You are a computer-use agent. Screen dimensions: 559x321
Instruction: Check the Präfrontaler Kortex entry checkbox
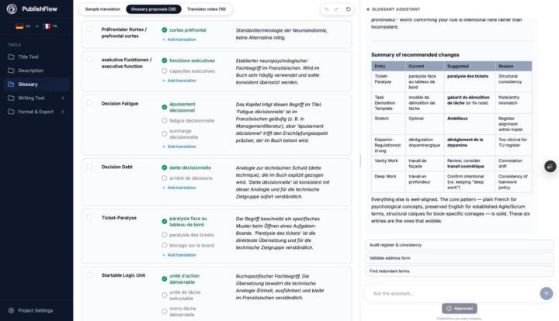click(x=89, y=29)
